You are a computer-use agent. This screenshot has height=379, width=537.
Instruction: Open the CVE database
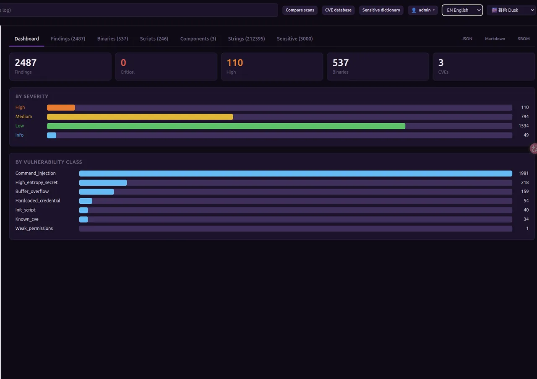(338, 10)
